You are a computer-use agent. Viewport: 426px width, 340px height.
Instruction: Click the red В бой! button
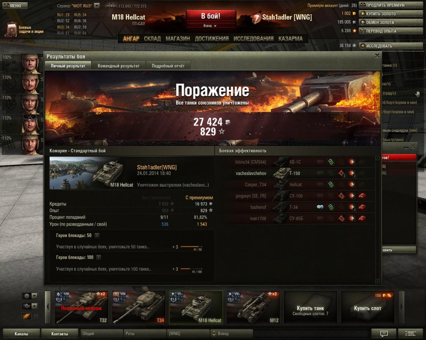click(x=211, y=16)
